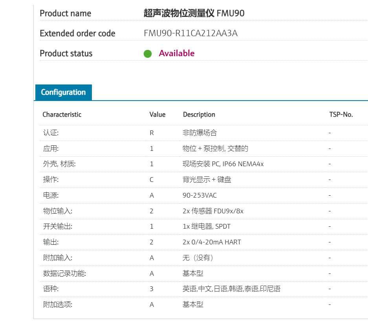
Task: Select the 2x 传感器 FDU9x/8x description
Action: coord(213,211)
